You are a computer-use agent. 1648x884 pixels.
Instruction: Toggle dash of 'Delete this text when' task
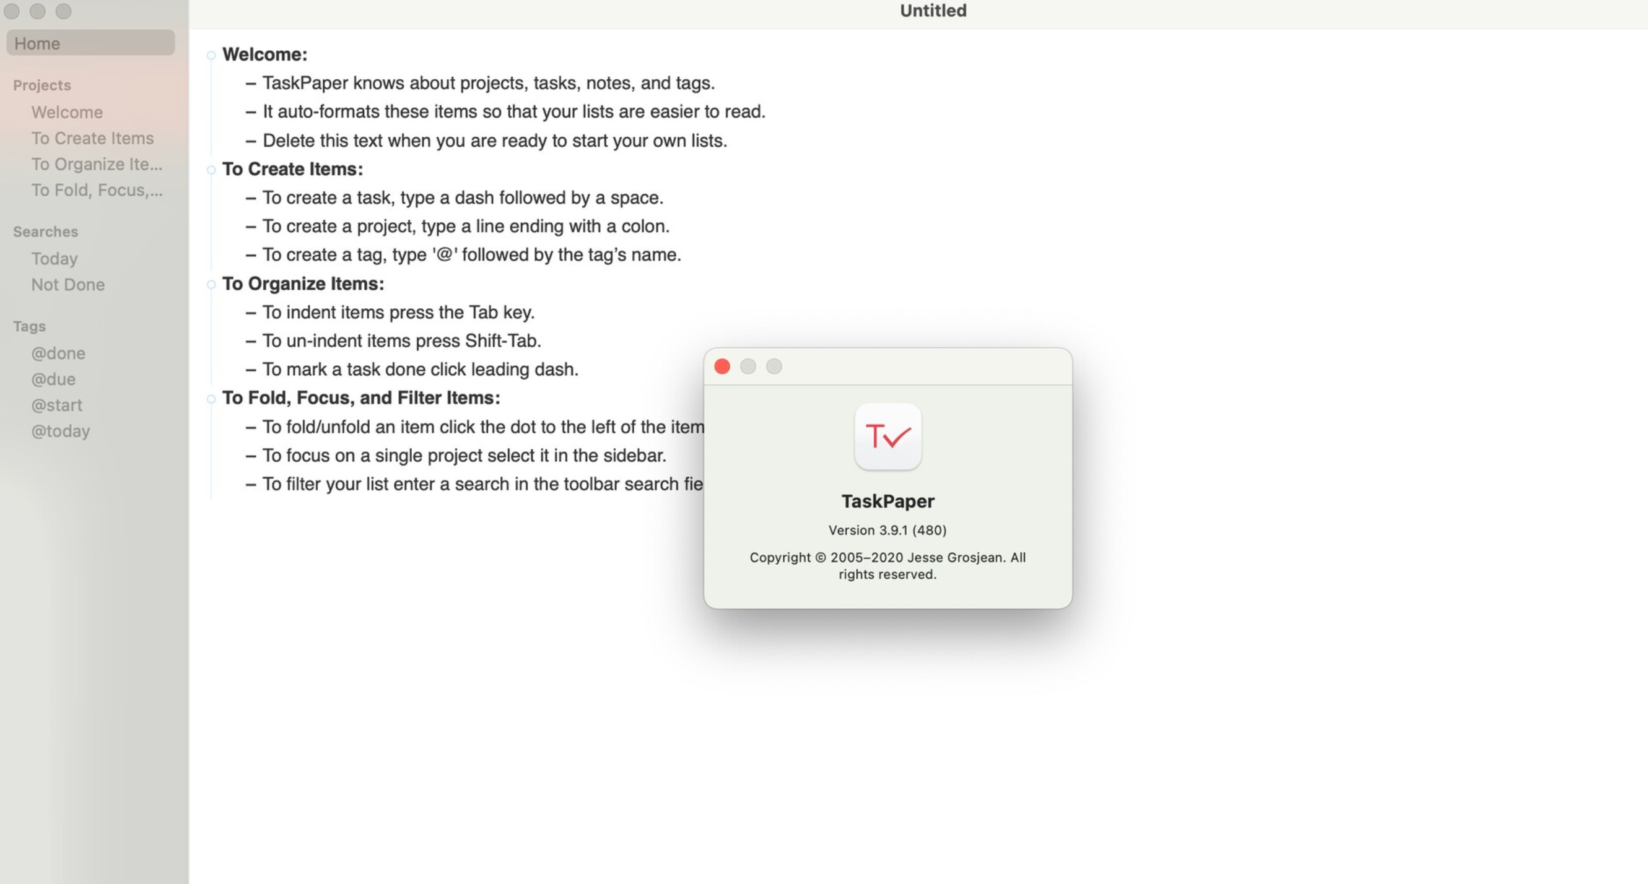251,141
